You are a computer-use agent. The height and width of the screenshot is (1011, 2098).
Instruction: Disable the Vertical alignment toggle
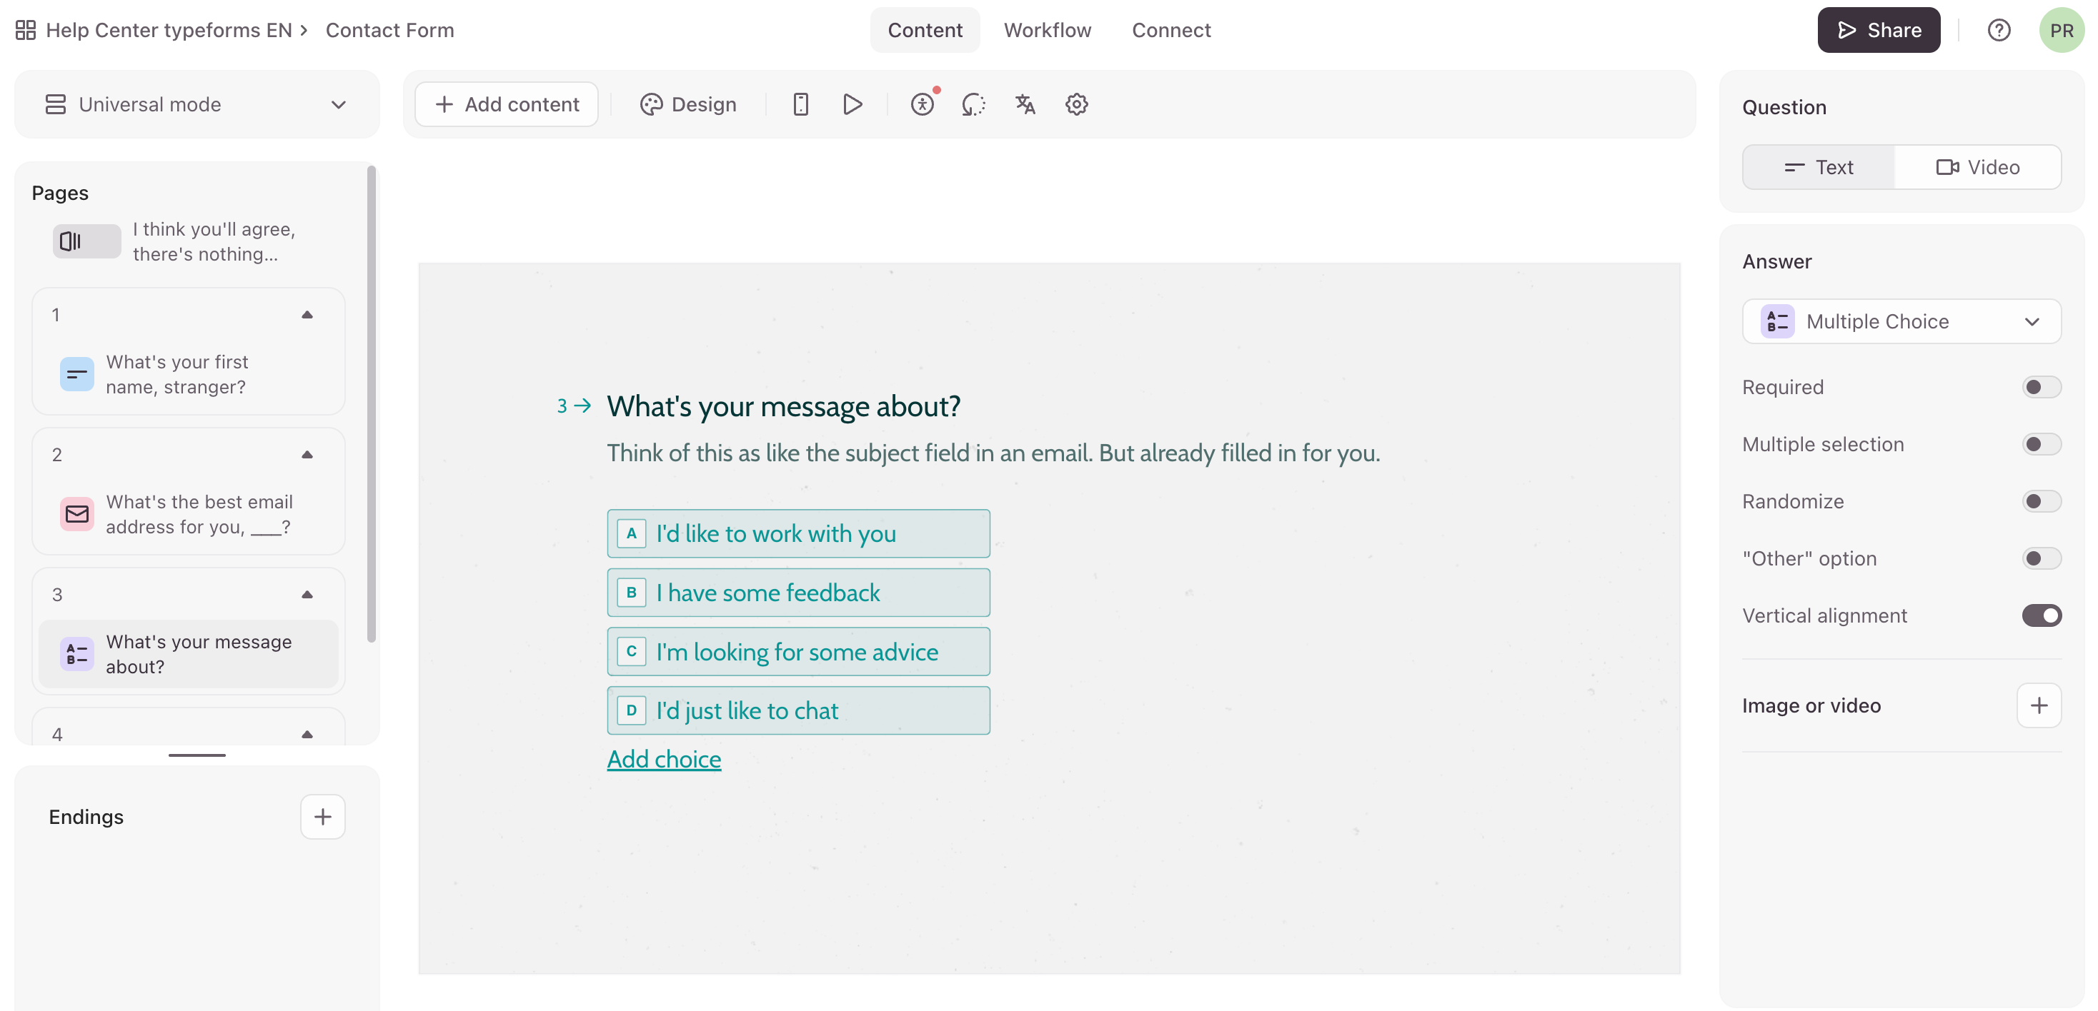pyautogui.click(x=2040, y=615)
